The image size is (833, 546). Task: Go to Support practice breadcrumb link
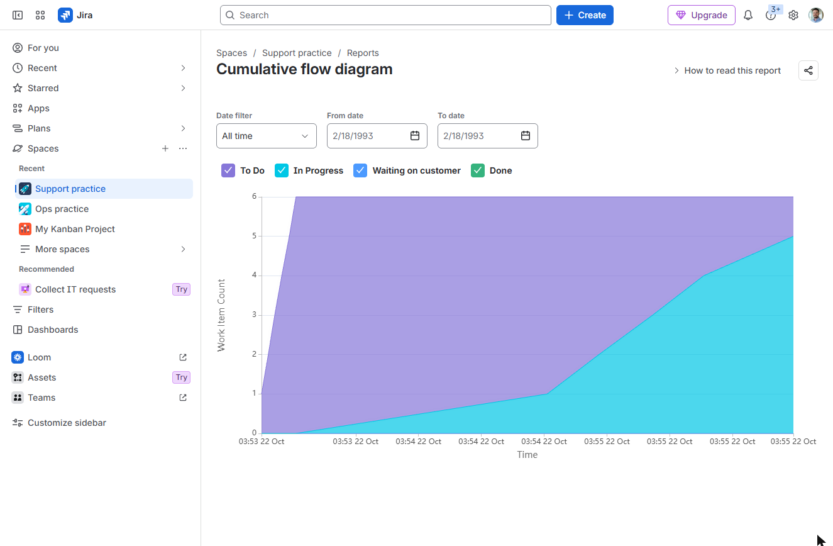point(297,53)
